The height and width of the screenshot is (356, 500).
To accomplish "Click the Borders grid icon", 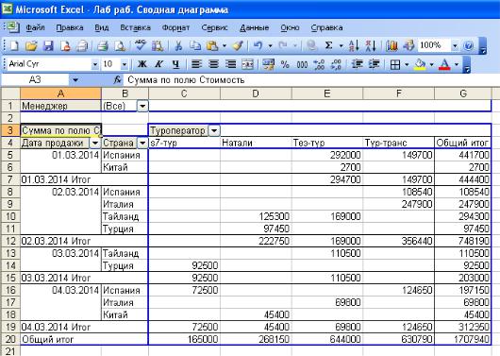I will pos(395,65).
